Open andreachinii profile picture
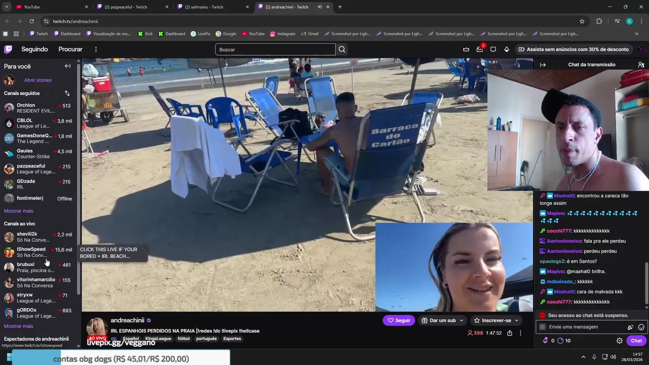The image size is (649, 365). [97, 328]
